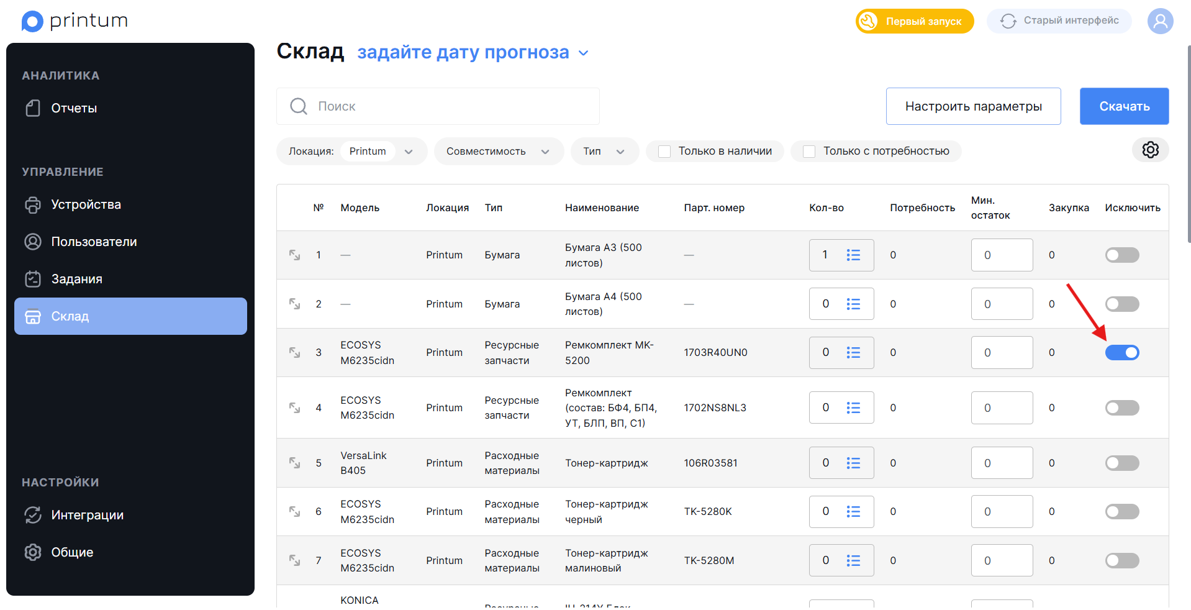Toggle Исключить for Бумага A4 row
Image resolution: width=1191 pixels, height=610 pixels.
1122,304
